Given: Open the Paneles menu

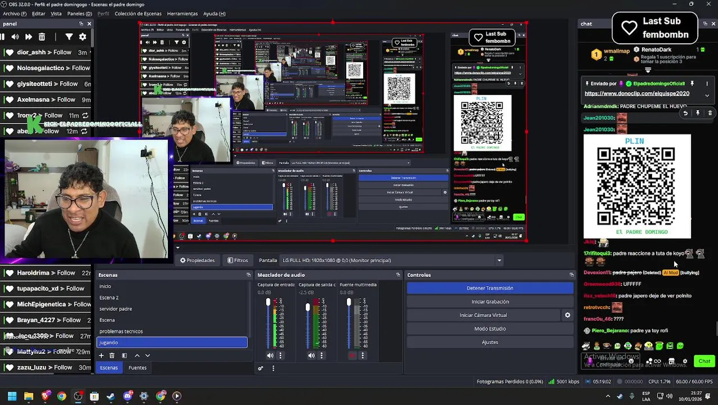Looking at the screenshot, I should 79,13.
